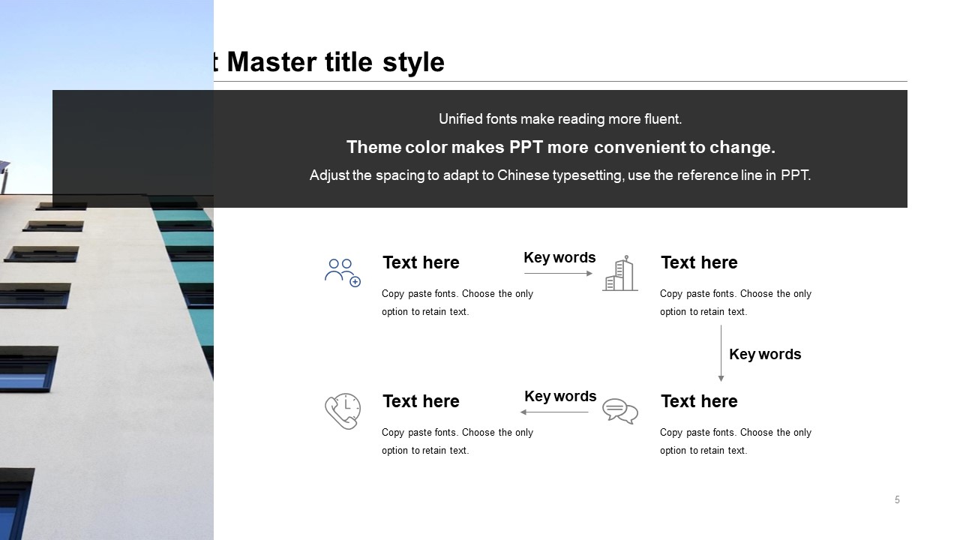Select the building photo on the left
Image resolution: width=960 pixels, height=540 pixels.
(106, 337)
